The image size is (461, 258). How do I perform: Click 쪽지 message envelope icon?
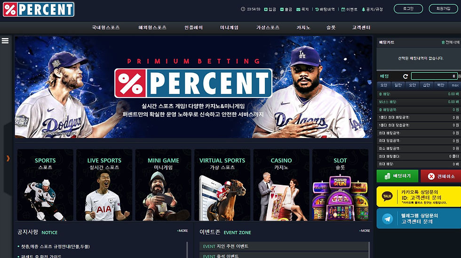pos(298,9)
